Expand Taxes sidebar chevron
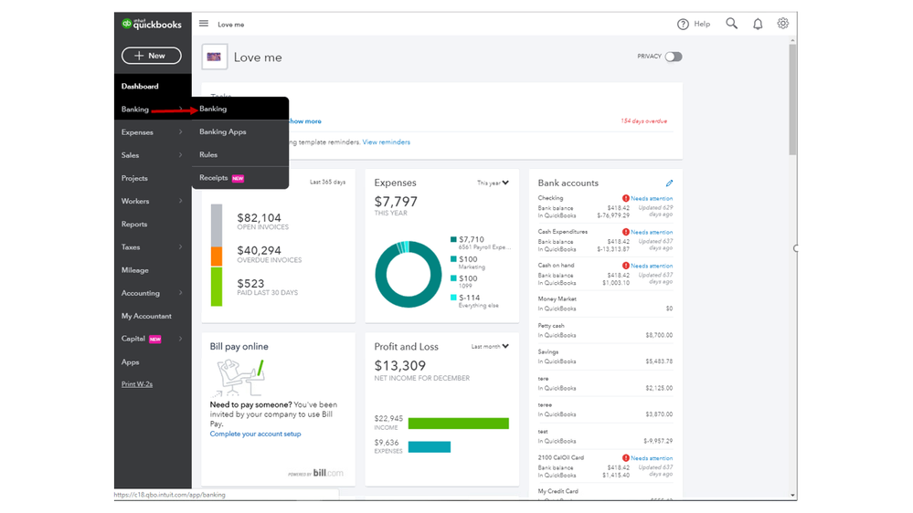Image resolution: width=913 pixels, height=513 pixels. (181, 246)
